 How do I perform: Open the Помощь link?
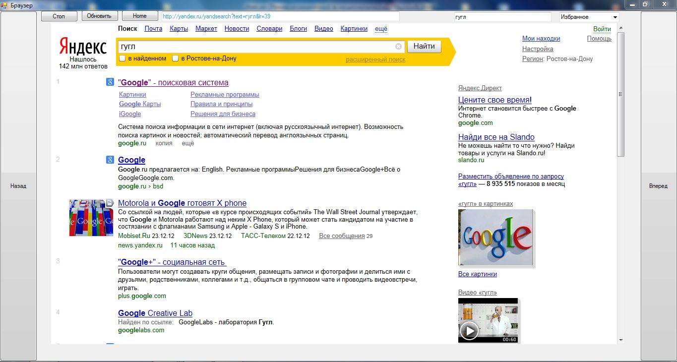tap(599, 39)
